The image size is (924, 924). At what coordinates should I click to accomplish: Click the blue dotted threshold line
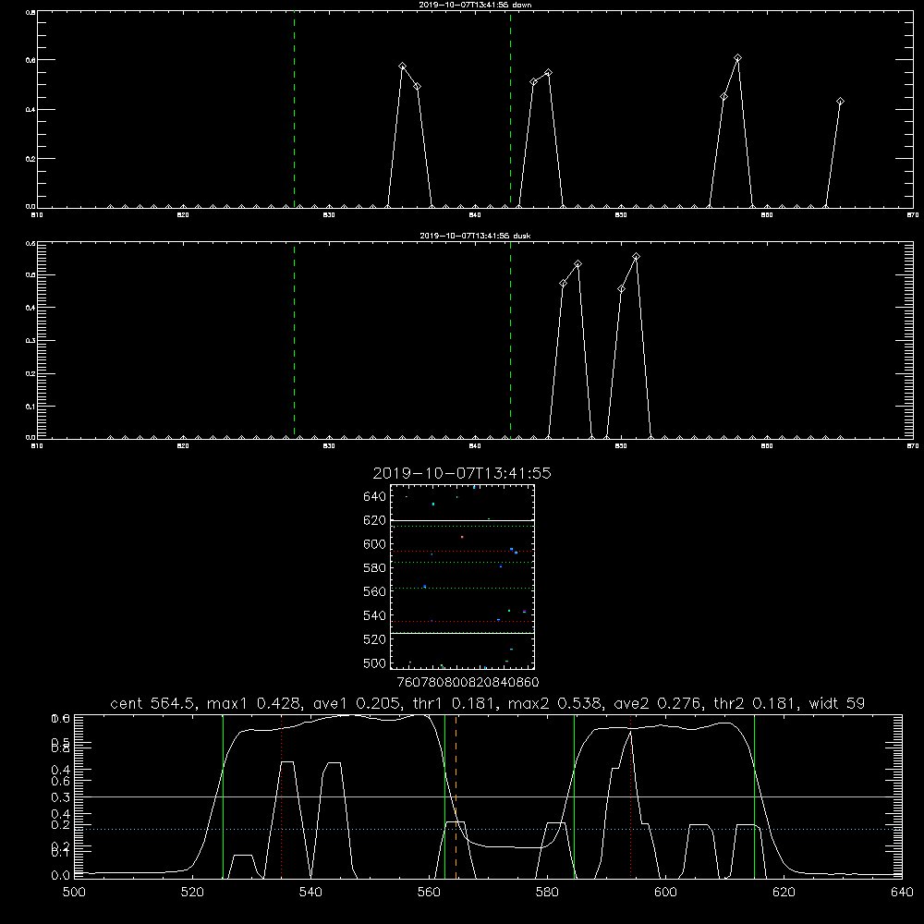[x=488, y=829]
